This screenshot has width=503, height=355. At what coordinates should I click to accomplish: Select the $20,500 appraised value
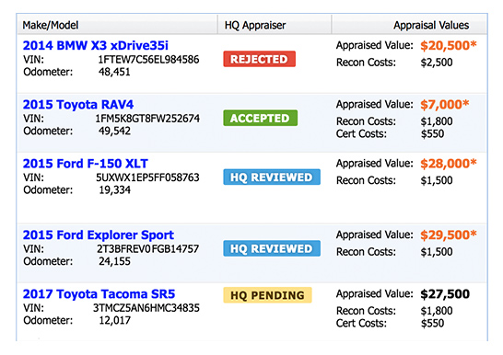coord(449,45)
